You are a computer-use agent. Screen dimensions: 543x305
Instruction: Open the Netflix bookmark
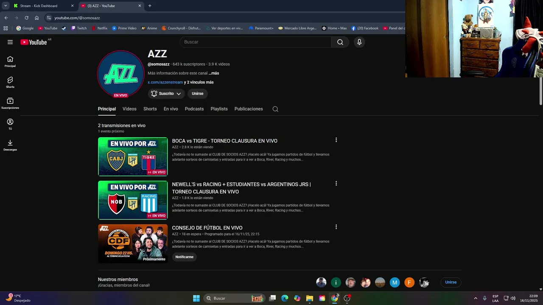(99, 28)
